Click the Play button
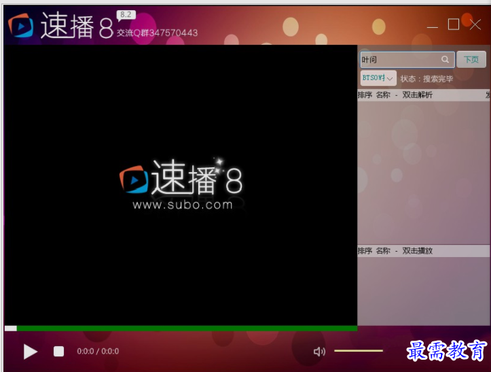Viewport: 491px width, 372px height. pos(31,352)
